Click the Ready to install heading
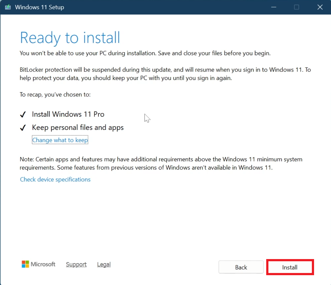Viewport: 331px width, 285px height. pyautogui.click(x=70, y=38)
